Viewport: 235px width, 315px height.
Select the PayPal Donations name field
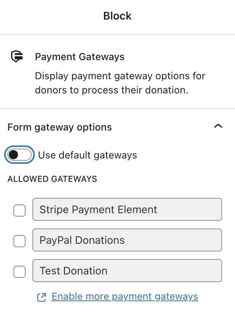point(127,240)
